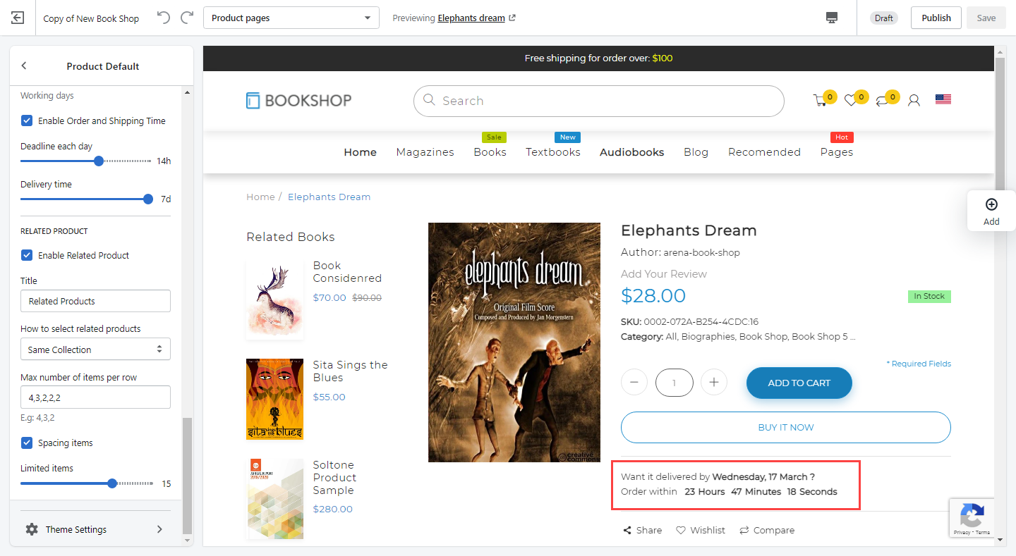This screenshot has width=1016, height=556.
Task: Click the Soltone Product Sample thumbnail
Action: pos(275,499)
